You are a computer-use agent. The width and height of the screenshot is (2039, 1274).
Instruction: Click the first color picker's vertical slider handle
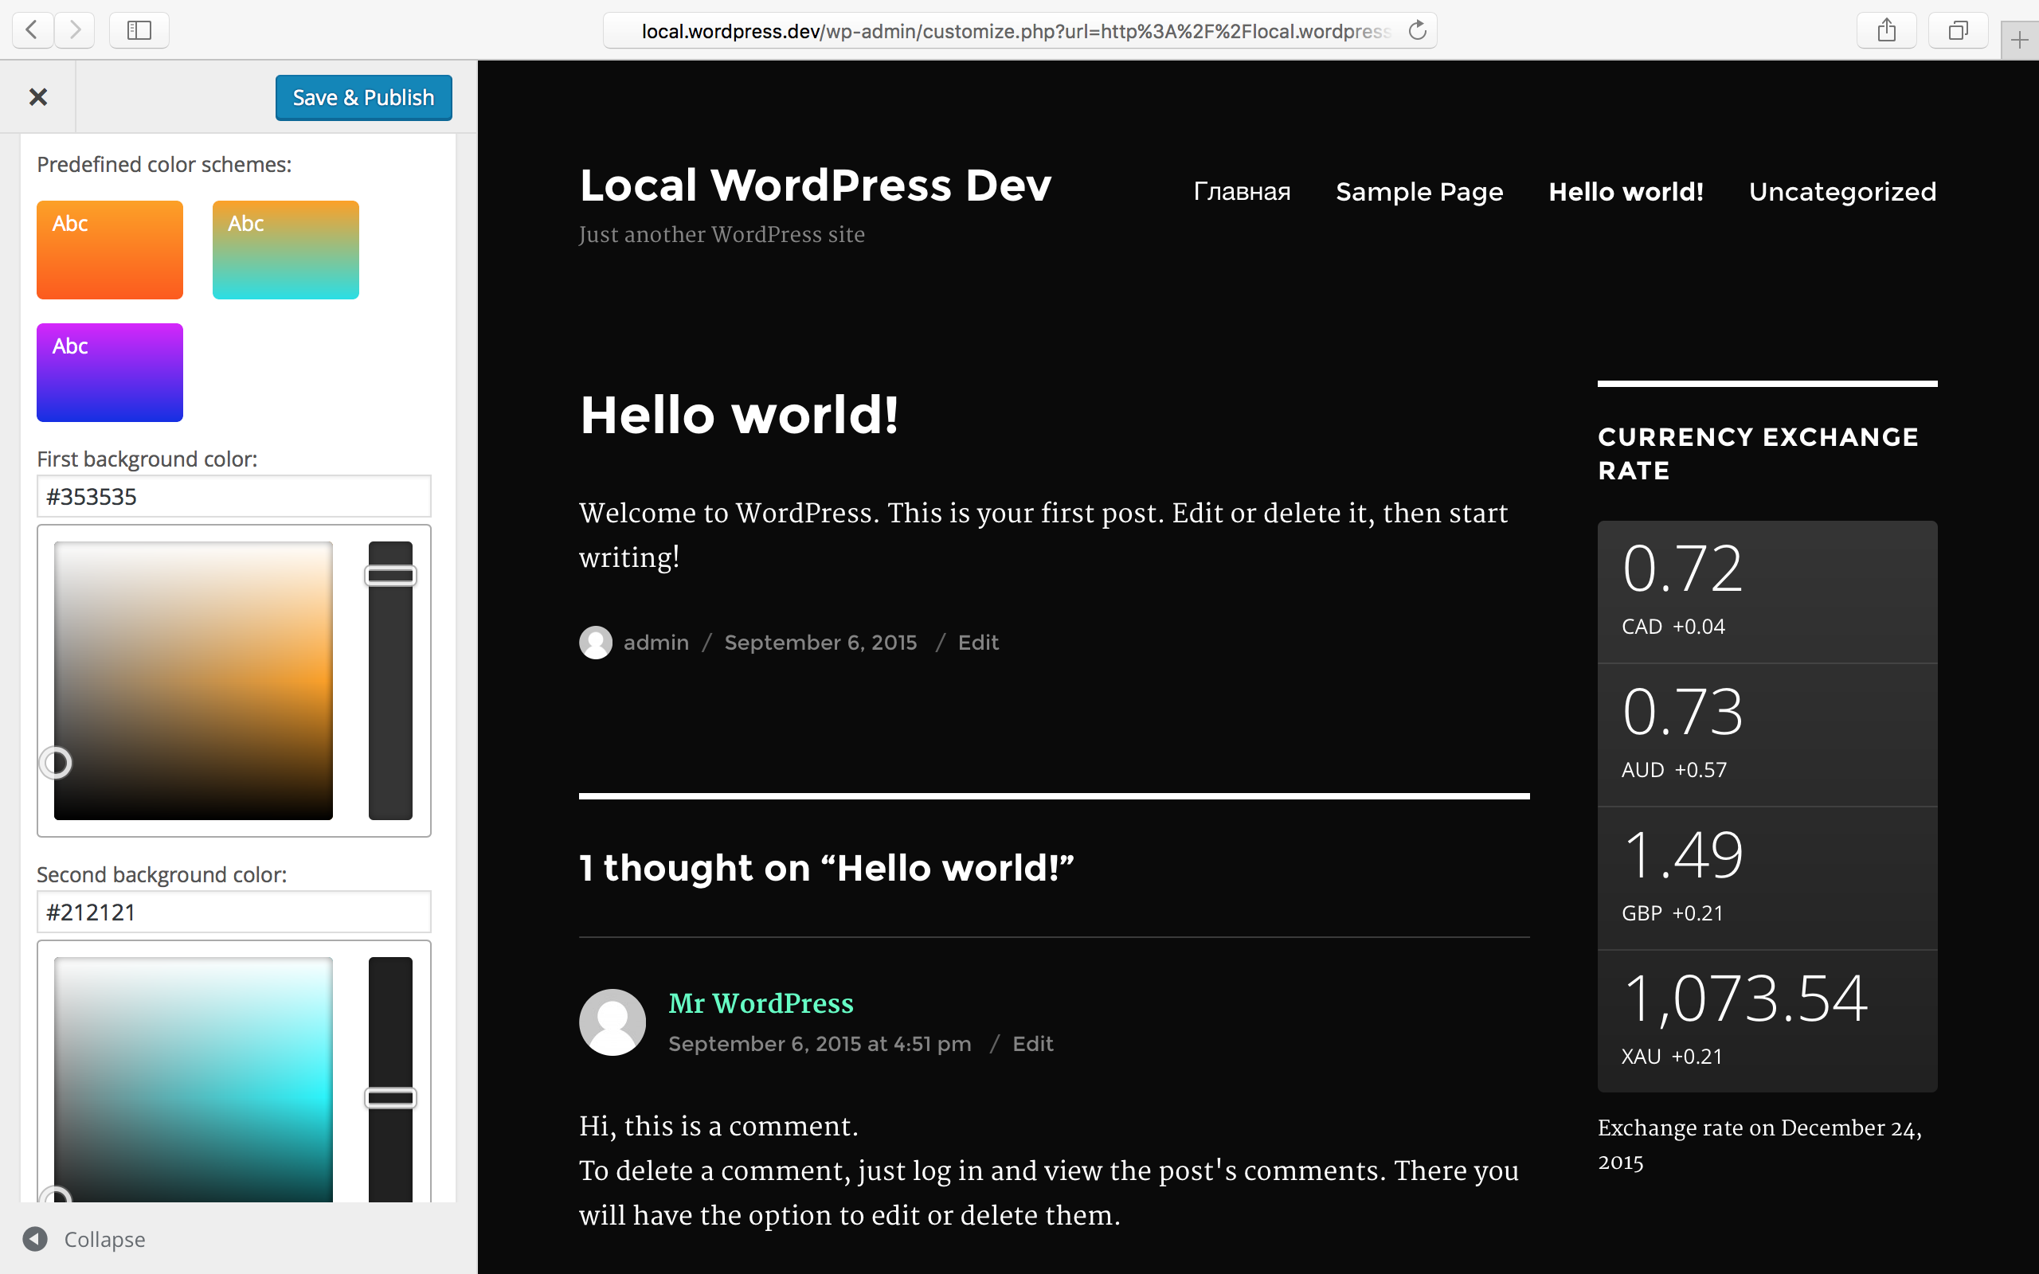click(390, 576)
